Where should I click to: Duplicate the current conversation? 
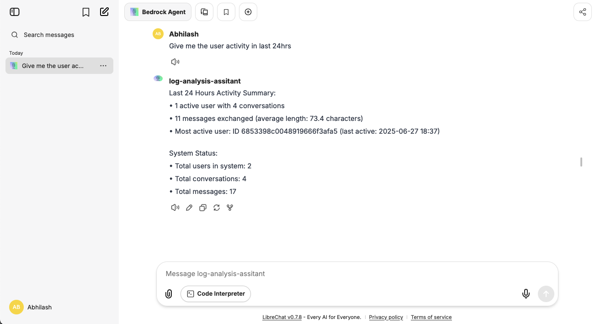204,12
